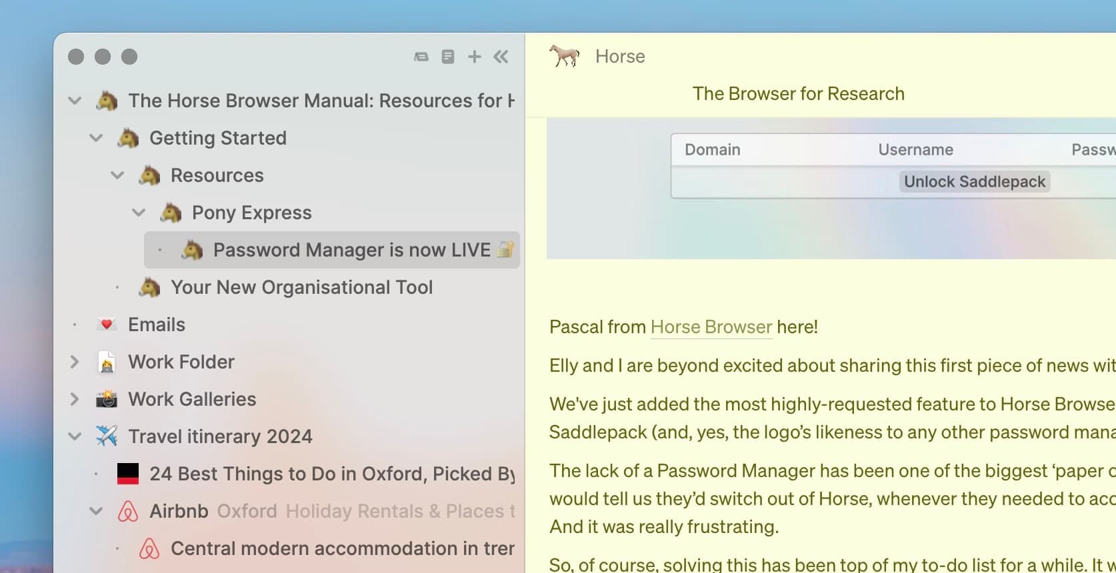Open The Horse Browser Manual page
The width and height of the screenshot is (1116, 573).
321,101
